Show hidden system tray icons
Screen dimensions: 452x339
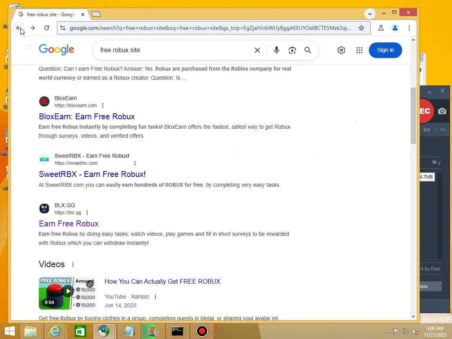point(386,332)
